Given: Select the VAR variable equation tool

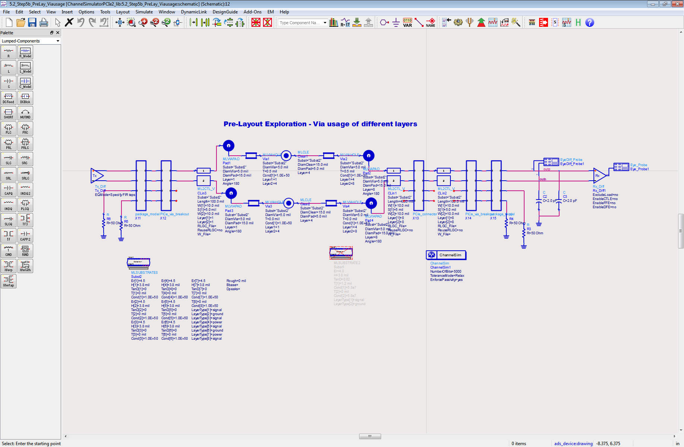Looking at the screenshot, I should 407,23.
